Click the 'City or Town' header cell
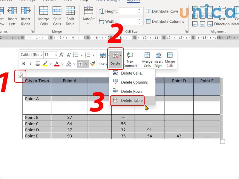This screenshot has width=239, height=179. pos(37,87)
